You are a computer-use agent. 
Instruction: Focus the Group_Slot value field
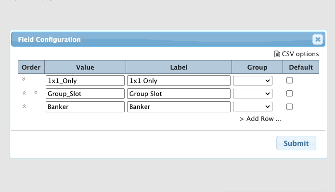(85, 94)
